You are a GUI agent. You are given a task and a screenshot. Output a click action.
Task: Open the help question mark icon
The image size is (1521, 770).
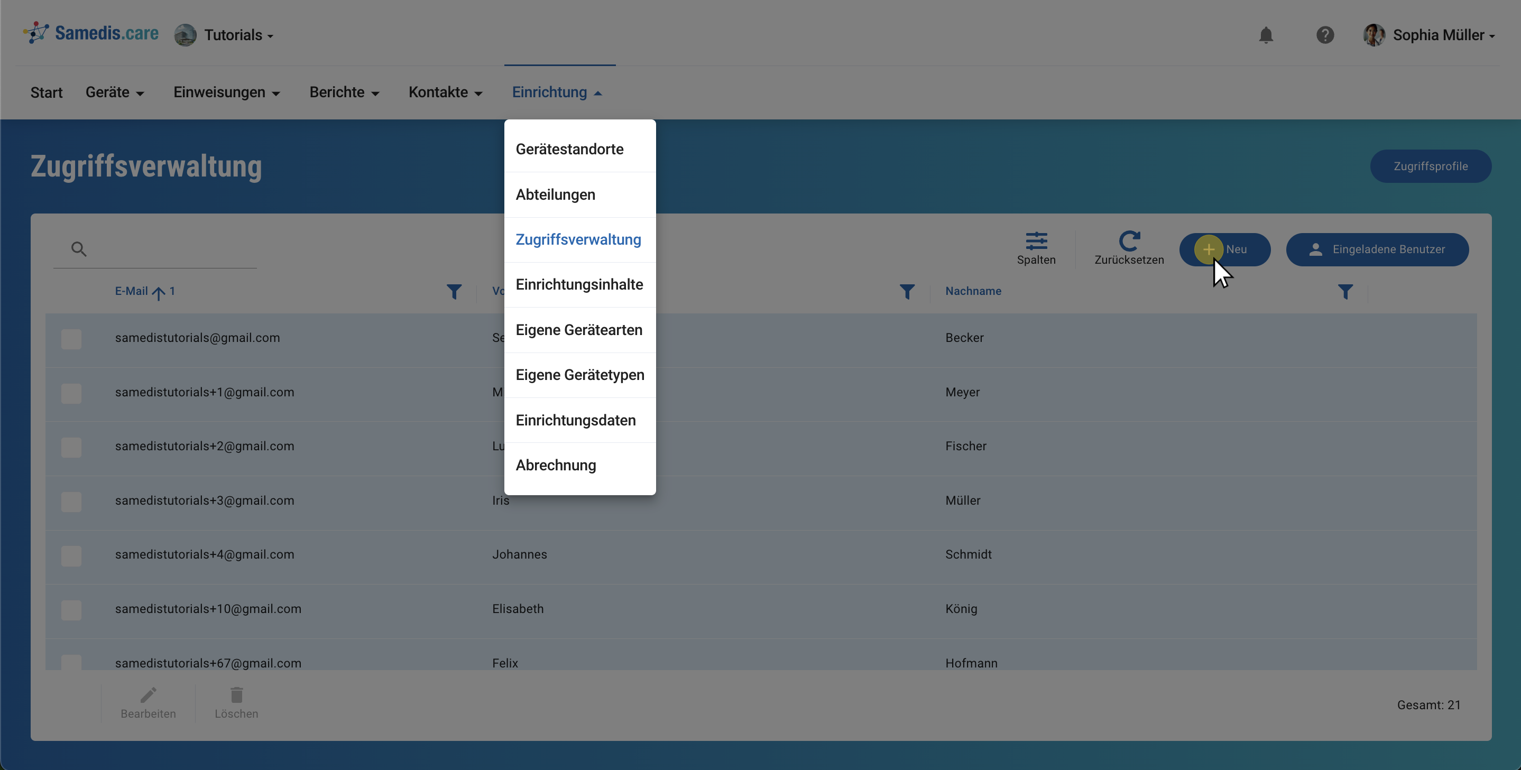pos(1325,35)
